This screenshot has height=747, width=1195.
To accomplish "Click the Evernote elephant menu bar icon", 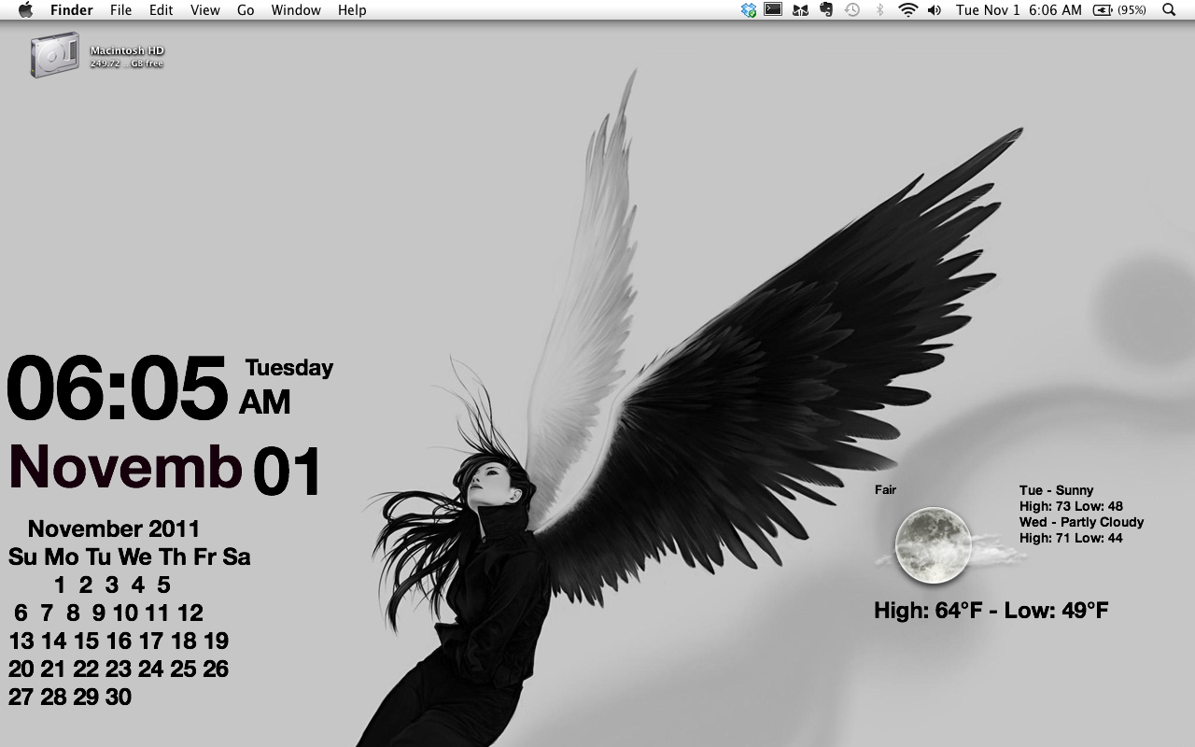I will tap(826, 10).
